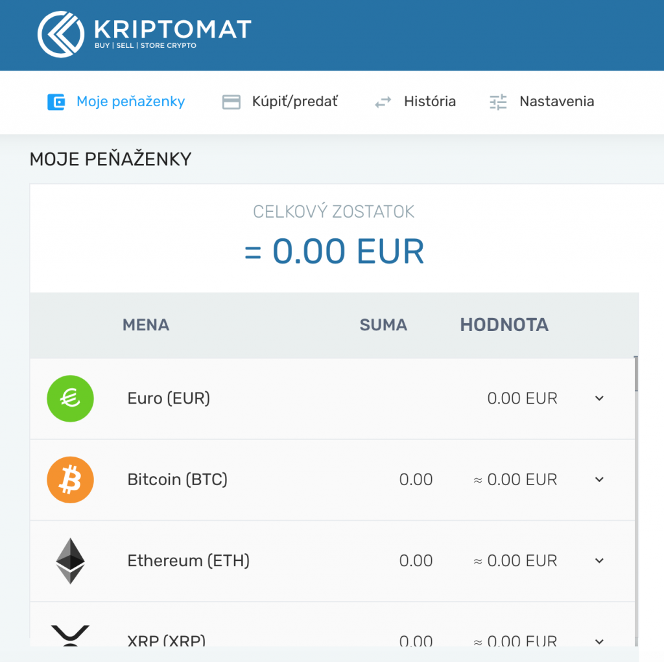Expand the Euro (EUR) wallet row chevron
The height and width of the screenshot is (662, 664).
(x=599, y=398)
